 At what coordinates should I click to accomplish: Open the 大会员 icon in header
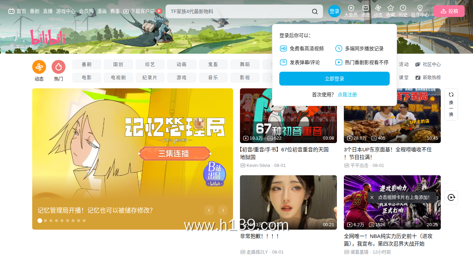click(351, 11)
